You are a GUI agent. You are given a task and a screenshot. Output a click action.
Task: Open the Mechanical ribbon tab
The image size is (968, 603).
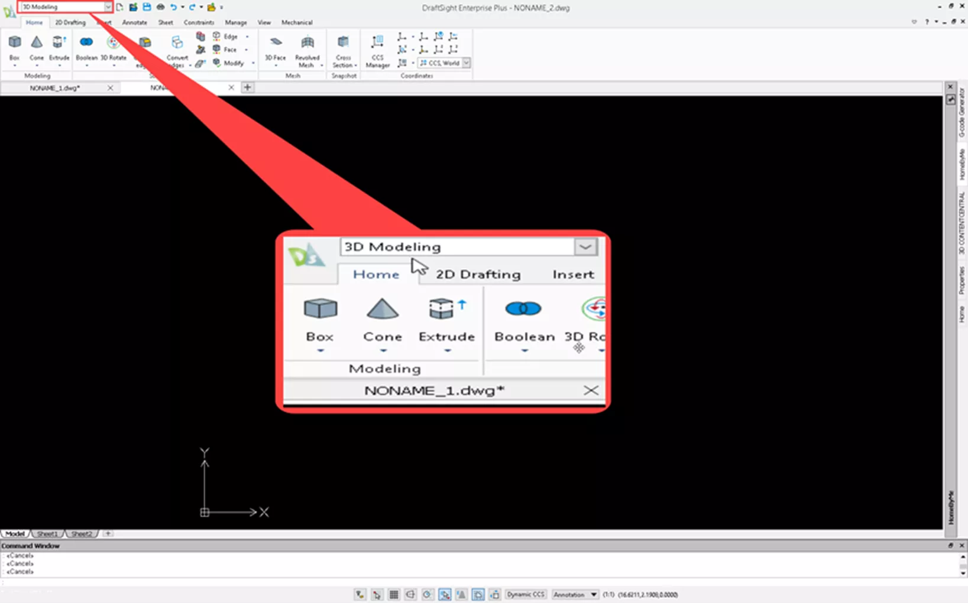point(296,22)
